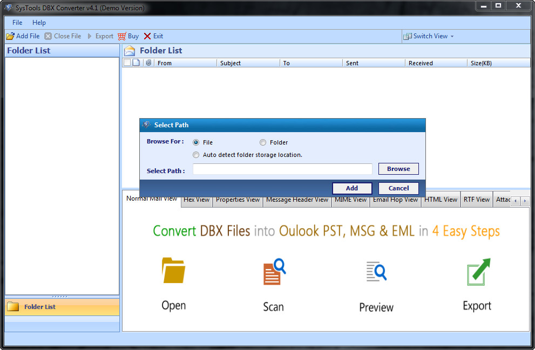Choose Auto detect folder storage location option

[x=196, y=155]
